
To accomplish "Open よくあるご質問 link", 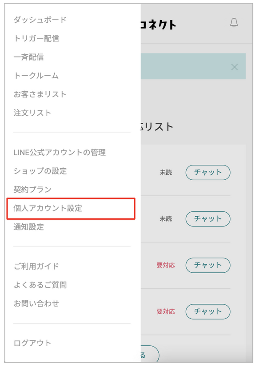I will [40, 285].
